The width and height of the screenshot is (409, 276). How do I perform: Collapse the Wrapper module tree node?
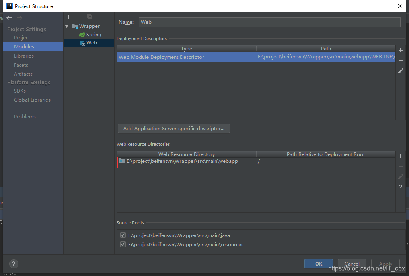(x=67, y=26)
